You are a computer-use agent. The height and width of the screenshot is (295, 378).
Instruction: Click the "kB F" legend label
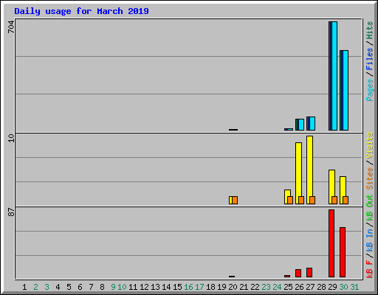tap(370, 269)
